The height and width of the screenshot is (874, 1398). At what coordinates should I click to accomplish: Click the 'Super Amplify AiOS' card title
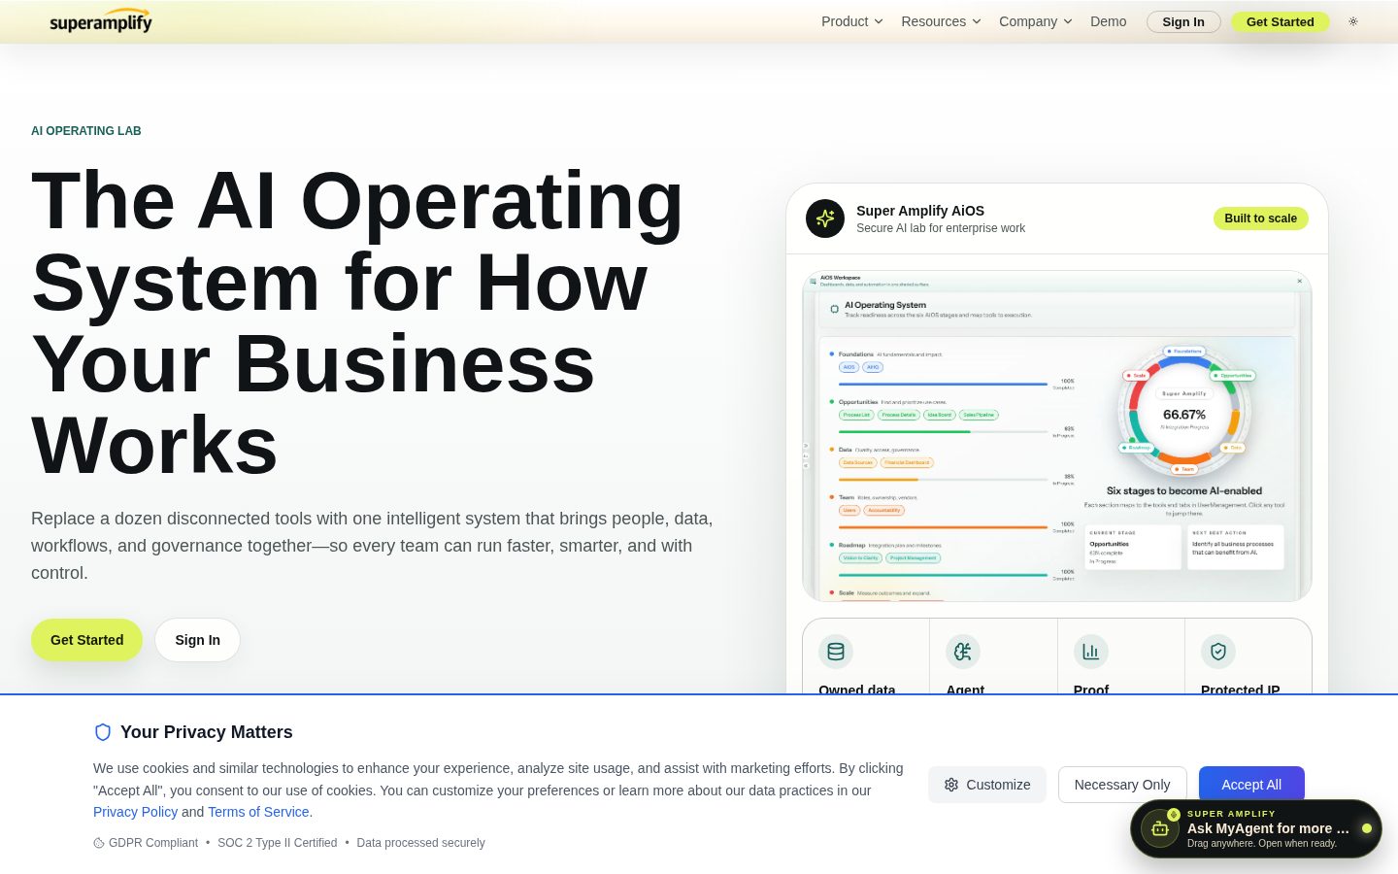tap(920, 211)
